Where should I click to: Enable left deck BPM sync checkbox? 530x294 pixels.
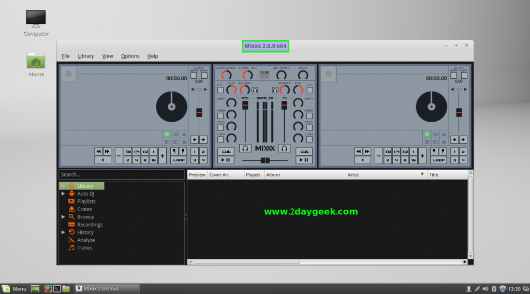point(194,76)
